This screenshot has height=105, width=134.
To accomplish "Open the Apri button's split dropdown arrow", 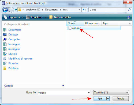I will point(108,99).
